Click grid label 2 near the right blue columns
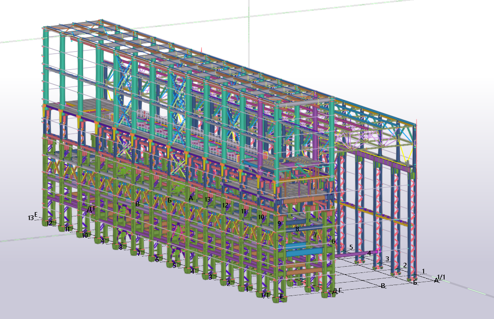 [405, 265]
